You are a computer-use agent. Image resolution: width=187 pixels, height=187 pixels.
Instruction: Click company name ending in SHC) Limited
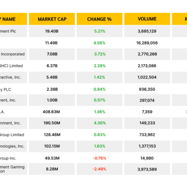click(x=11, y=66)
